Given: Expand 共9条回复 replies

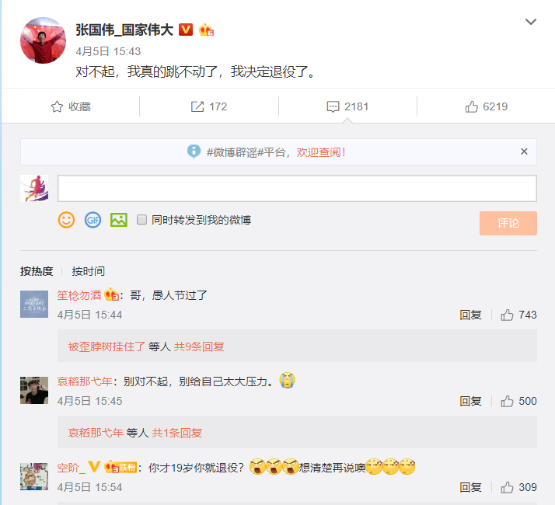Looking at the screenshot, I should tap(199, 347).
